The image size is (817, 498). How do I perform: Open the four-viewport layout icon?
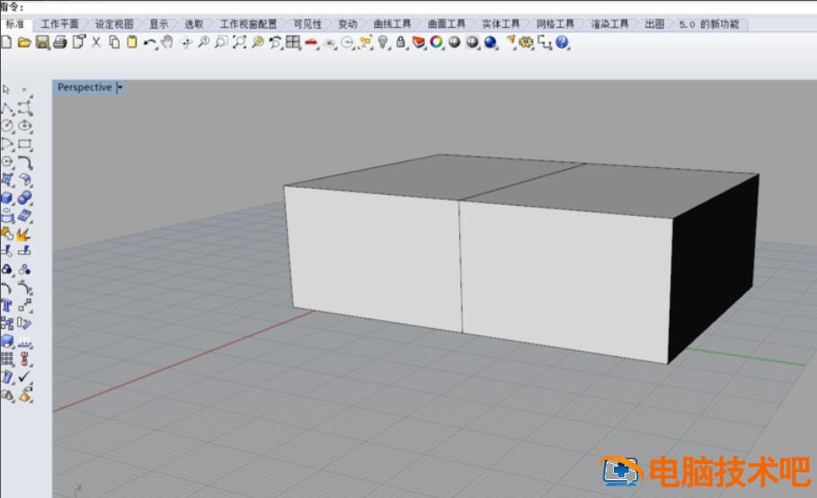(x=293, y=43)
